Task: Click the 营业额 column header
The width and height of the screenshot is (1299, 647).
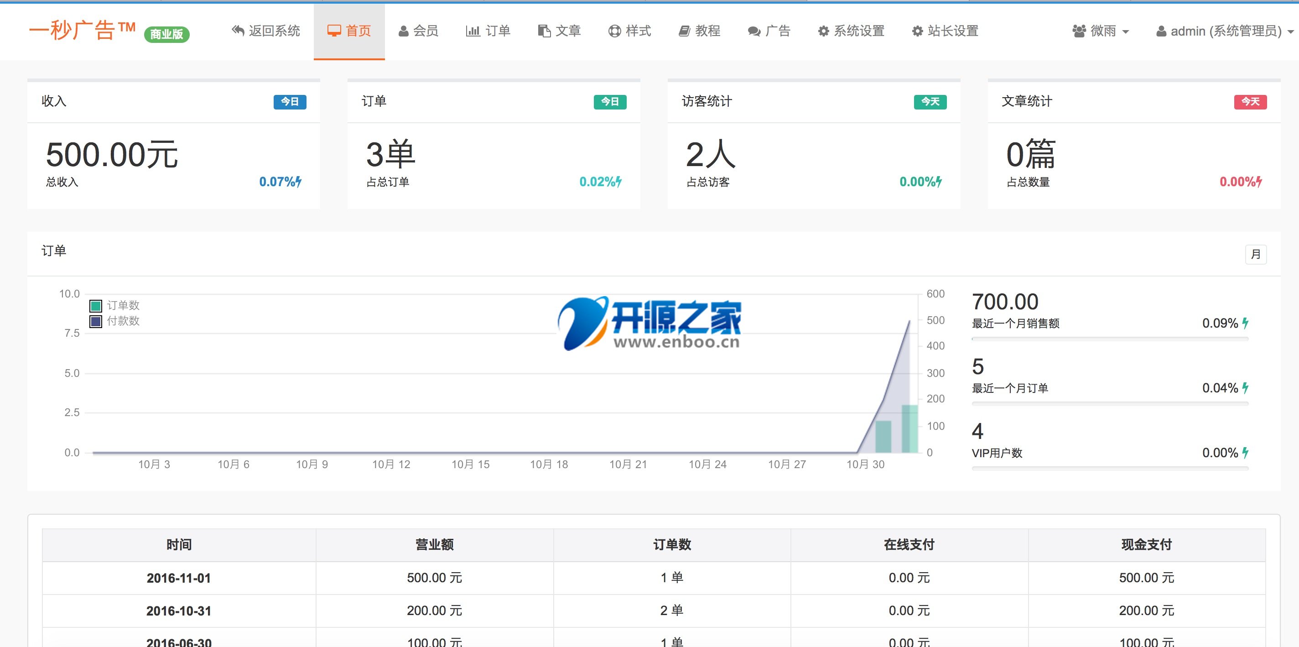Action: pyautogui.click(x=435, y=545)
